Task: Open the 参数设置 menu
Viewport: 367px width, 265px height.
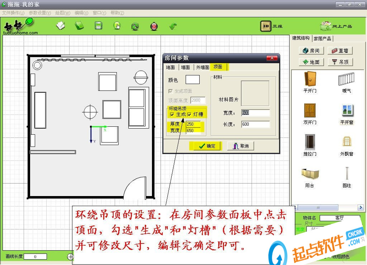Action: click(40, 13)
